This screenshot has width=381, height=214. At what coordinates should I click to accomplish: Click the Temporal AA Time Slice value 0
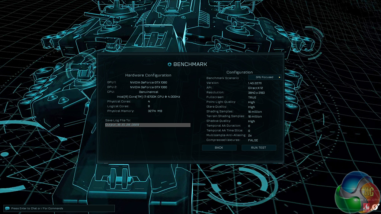click(x=249, y=131)
